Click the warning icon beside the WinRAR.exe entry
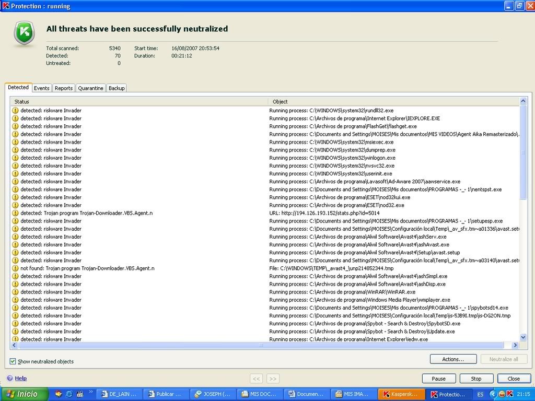 (x=15, y=292)
